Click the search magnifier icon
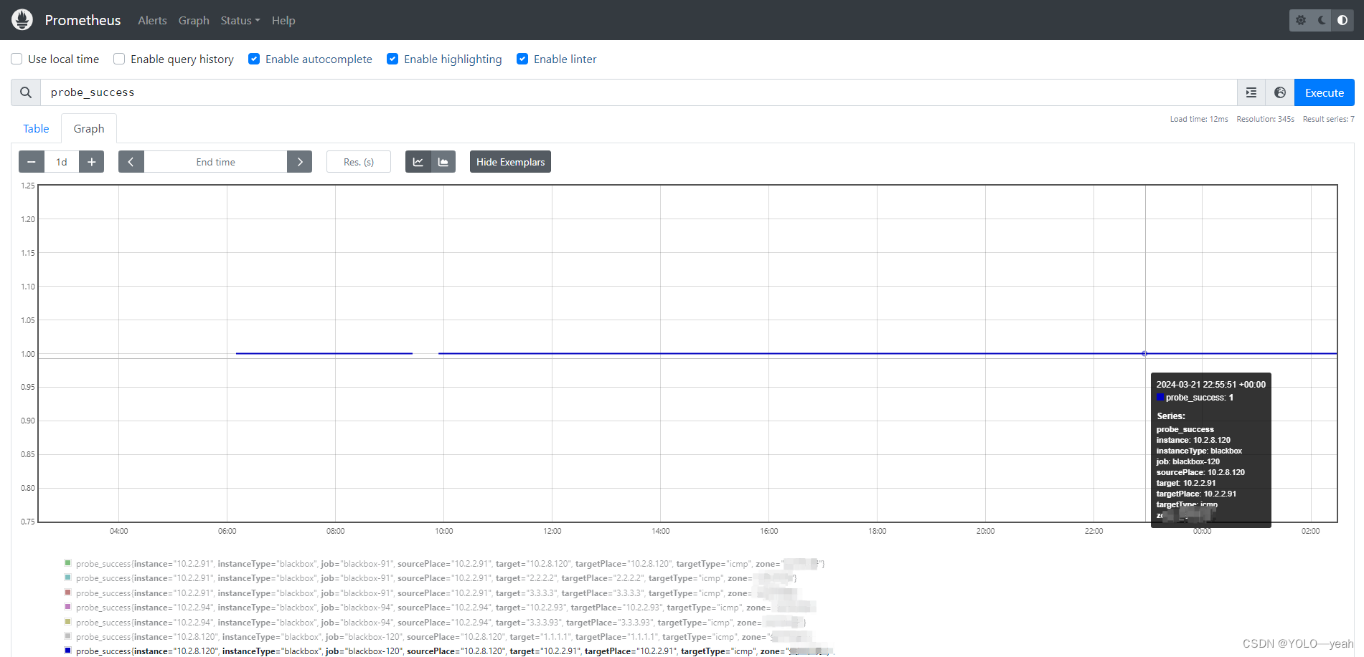This screenshot has width=1364, height=657. [26, 92]
